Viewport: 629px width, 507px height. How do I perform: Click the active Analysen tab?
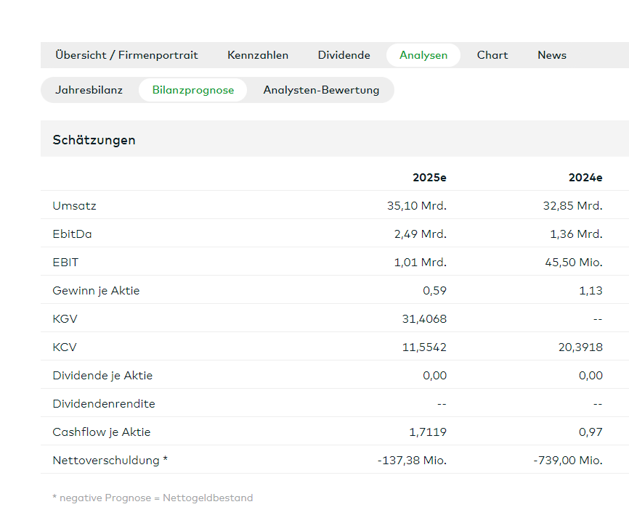click(423, 55)
